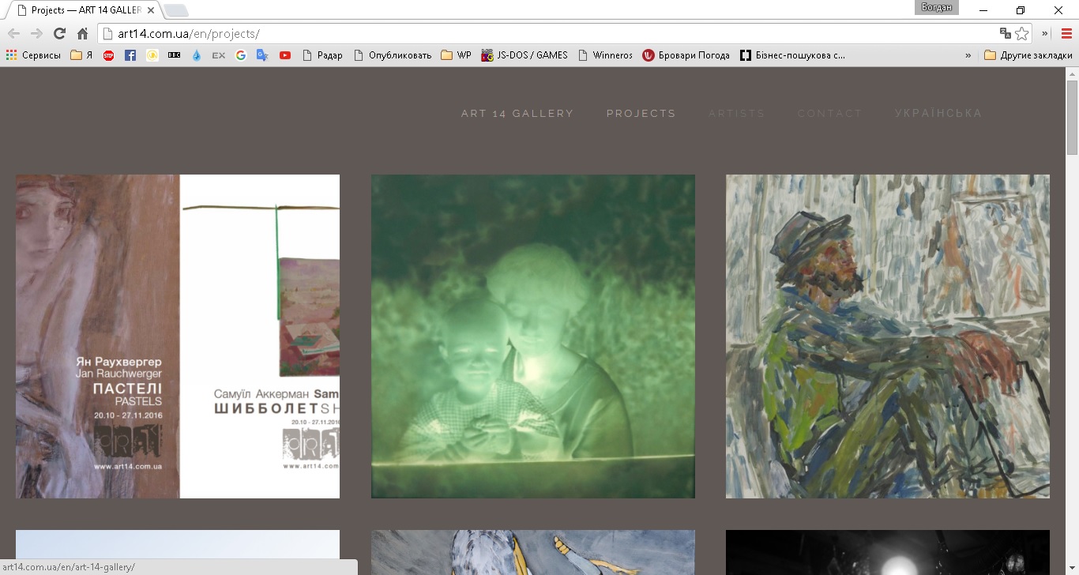Open the Winneros bookmark
Image resolution: width=1079 pixels, height=575 pixels.
tap(606, 55)
